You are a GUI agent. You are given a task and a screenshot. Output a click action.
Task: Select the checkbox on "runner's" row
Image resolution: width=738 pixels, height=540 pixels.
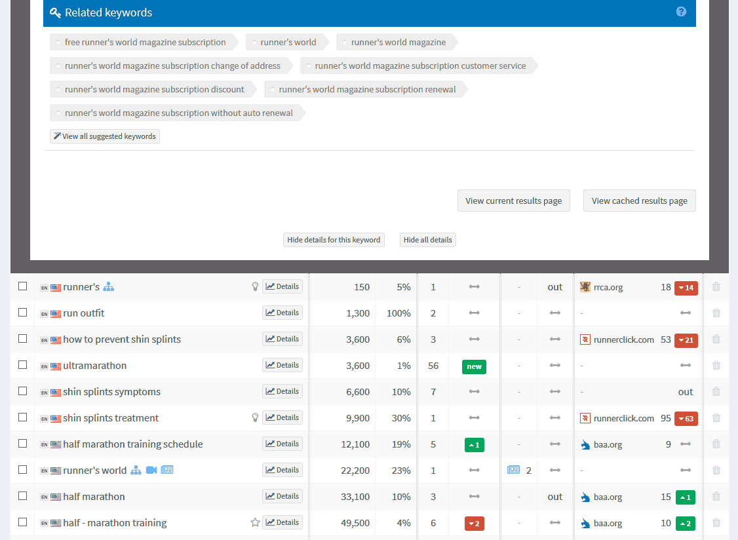click(x=23, y=286)
